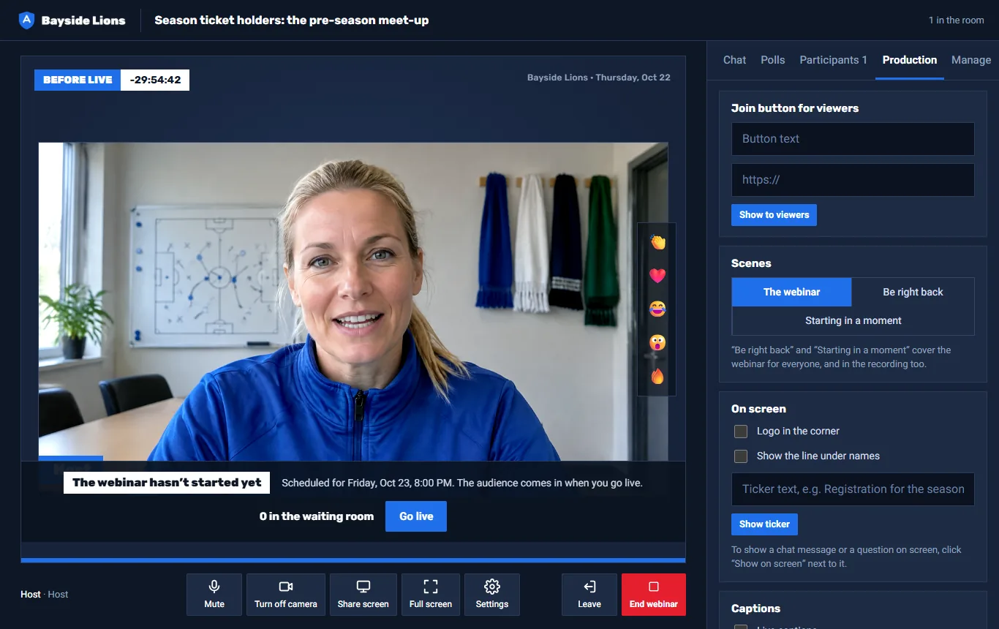
Task: Select the Production tab
Action: [910, 60]
